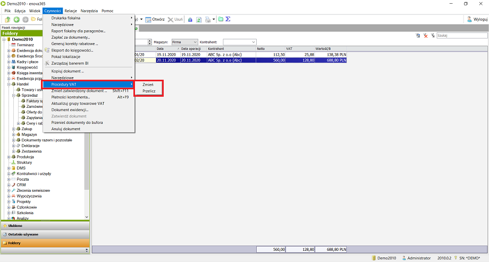The width and height of the screenshot is (489, 262).
Task: Click the spinner arrows left of Magazyn
Action: pos(150,42)
